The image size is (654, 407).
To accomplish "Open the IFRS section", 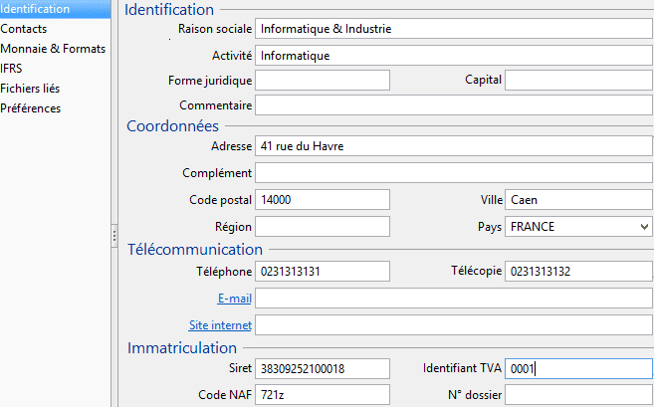I will (11, 69).
